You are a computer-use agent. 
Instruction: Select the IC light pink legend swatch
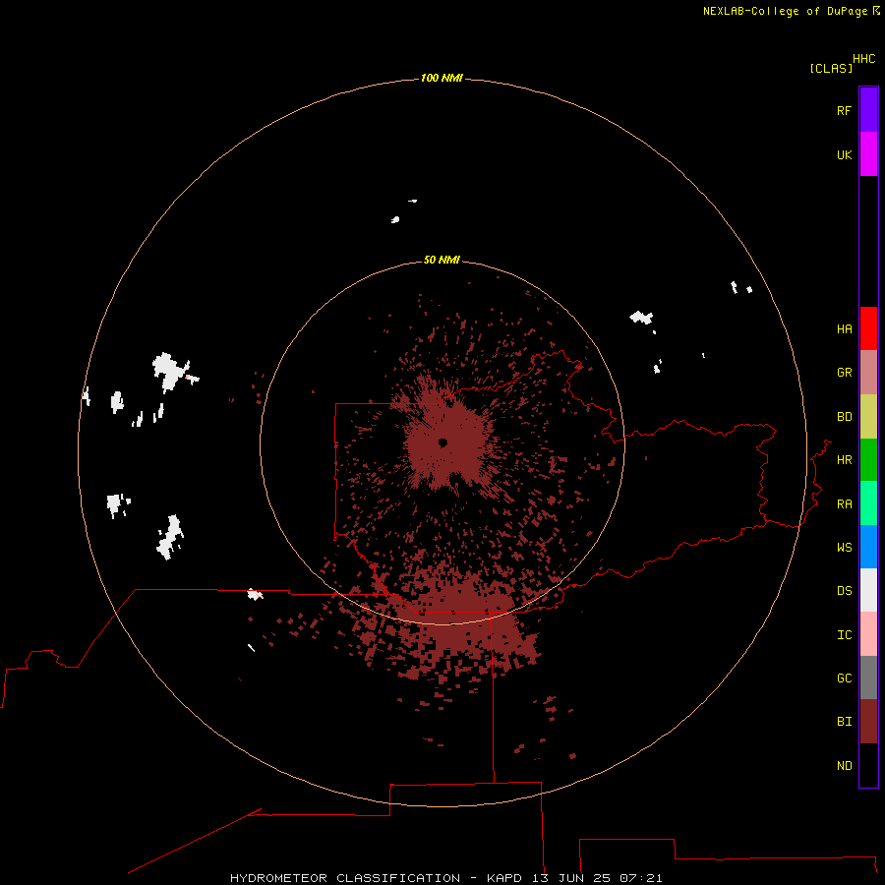pos(868,634)
